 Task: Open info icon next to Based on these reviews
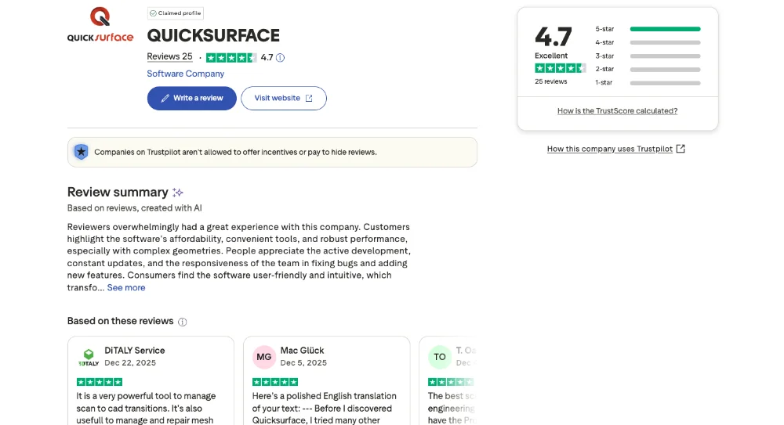[183, 322]
